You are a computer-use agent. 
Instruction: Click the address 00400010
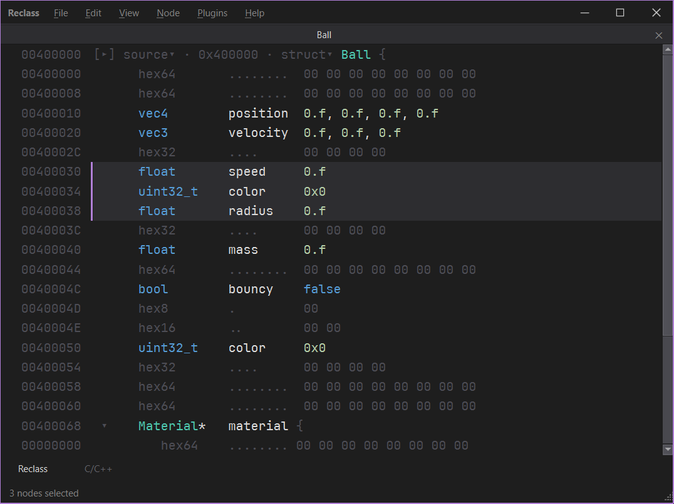tap(51, 113)
